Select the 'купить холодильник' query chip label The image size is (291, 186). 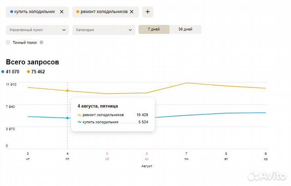[35, 12]
